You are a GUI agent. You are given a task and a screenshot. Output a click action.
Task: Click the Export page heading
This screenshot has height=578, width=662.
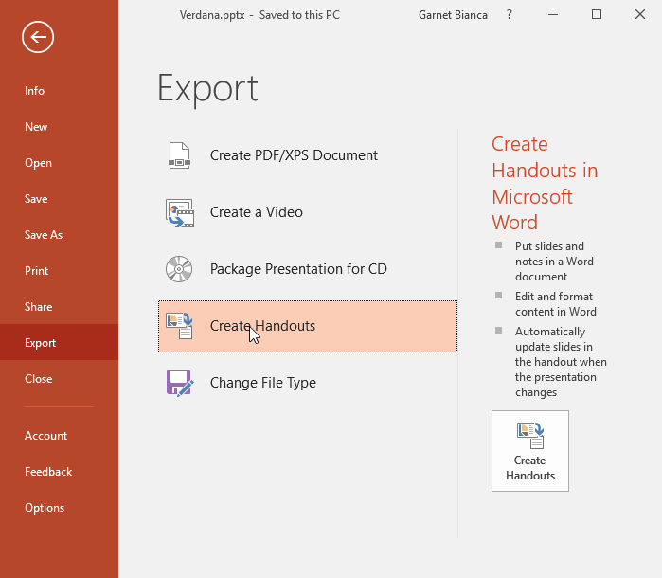click(x=207, y=89)
